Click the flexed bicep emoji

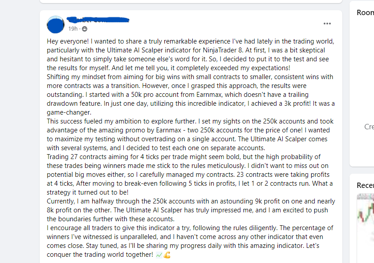(x=167, y=255)
